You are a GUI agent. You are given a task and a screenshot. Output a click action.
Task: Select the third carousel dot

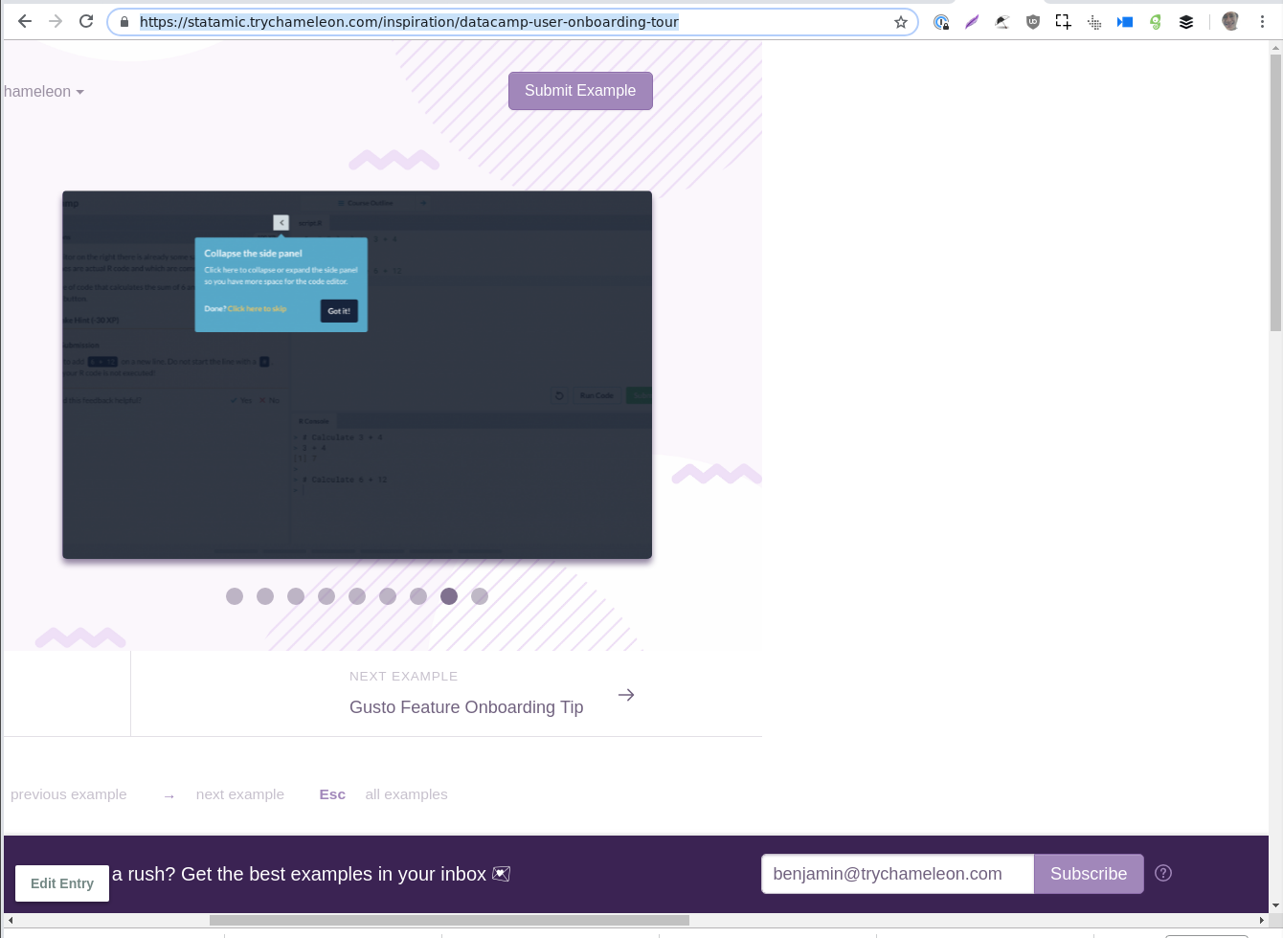coord(296,596)
